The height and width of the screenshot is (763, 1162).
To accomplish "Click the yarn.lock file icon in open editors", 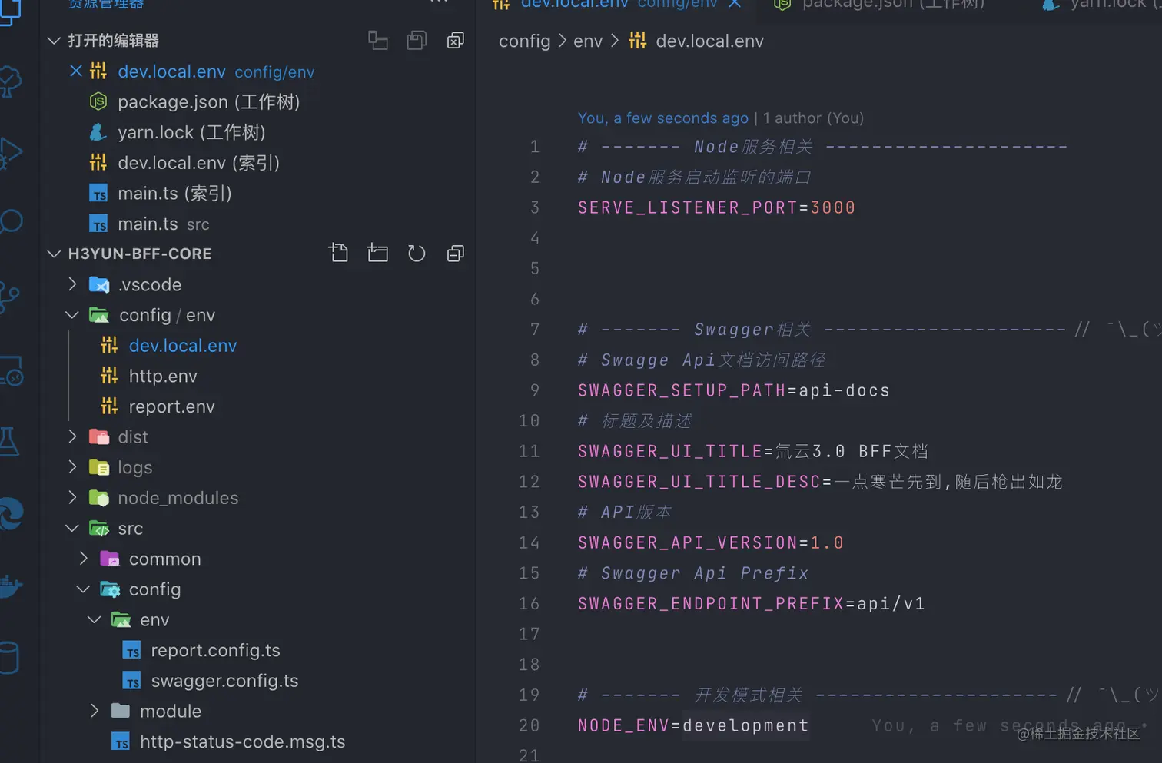I will click(98, 132).
